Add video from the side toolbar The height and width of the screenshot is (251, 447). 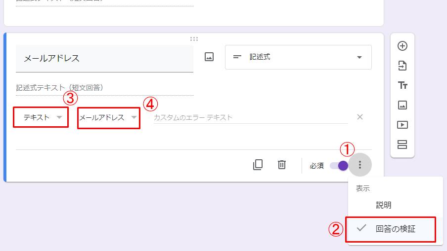[x=402, y=125]
